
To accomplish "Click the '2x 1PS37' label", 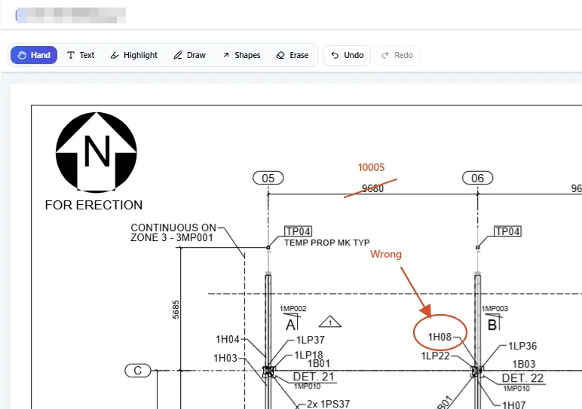I will tap(329, 404).
